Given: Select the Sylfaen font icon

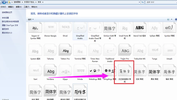Looking at the screenshot, I should pyautogui.click(x=154, y=28).
